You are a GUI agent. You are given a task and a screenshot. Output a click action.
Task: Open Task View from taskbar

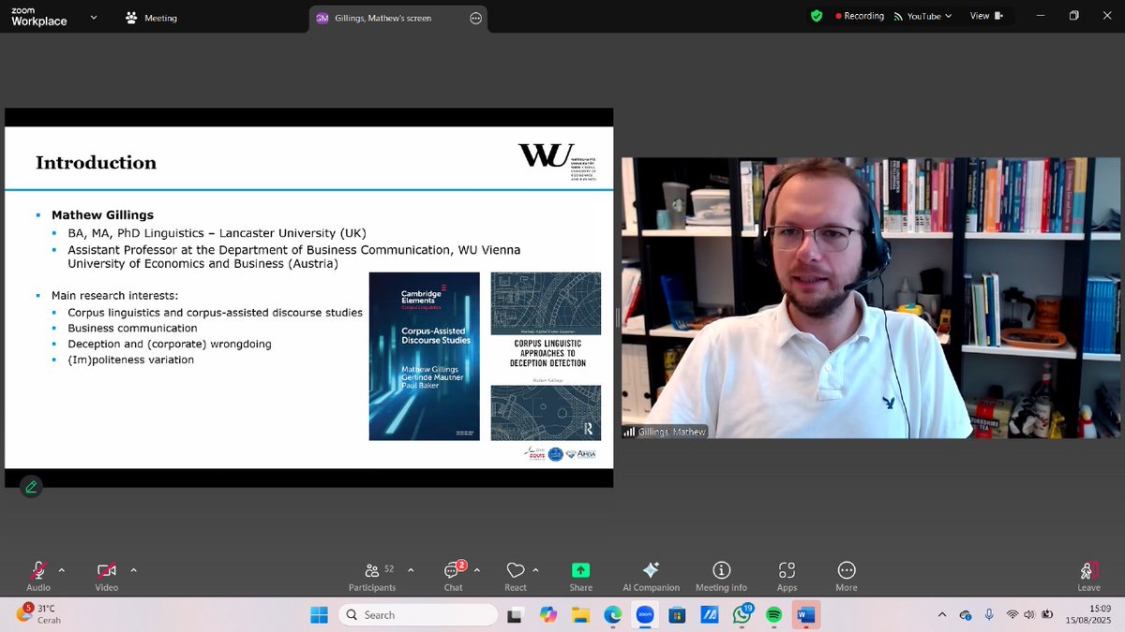(x=515, y=615)
